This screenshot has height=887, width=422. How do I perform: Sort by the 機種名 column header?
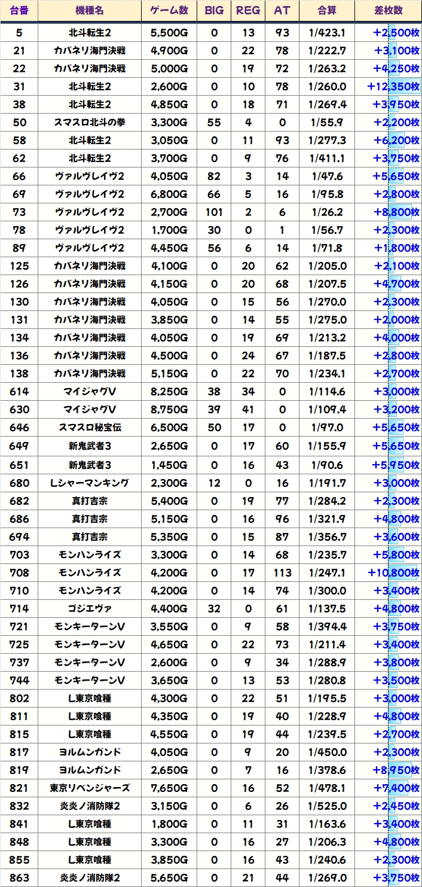[90, 11]
